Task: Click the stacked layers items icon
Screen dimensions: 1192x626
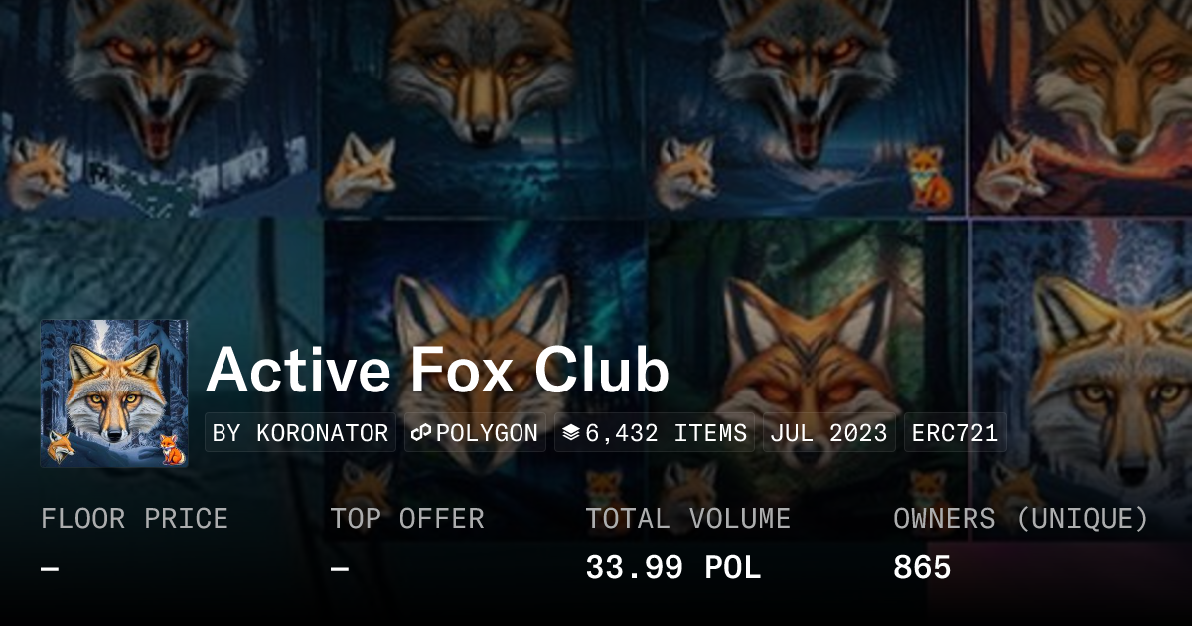Action: pyautogui.click(x=570, y=433)
